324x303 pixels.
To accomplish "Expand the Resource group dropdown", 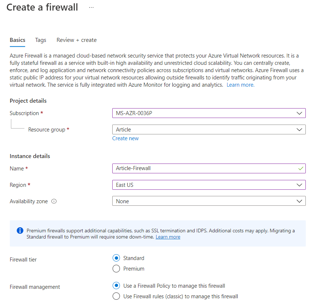I will 208,130.
